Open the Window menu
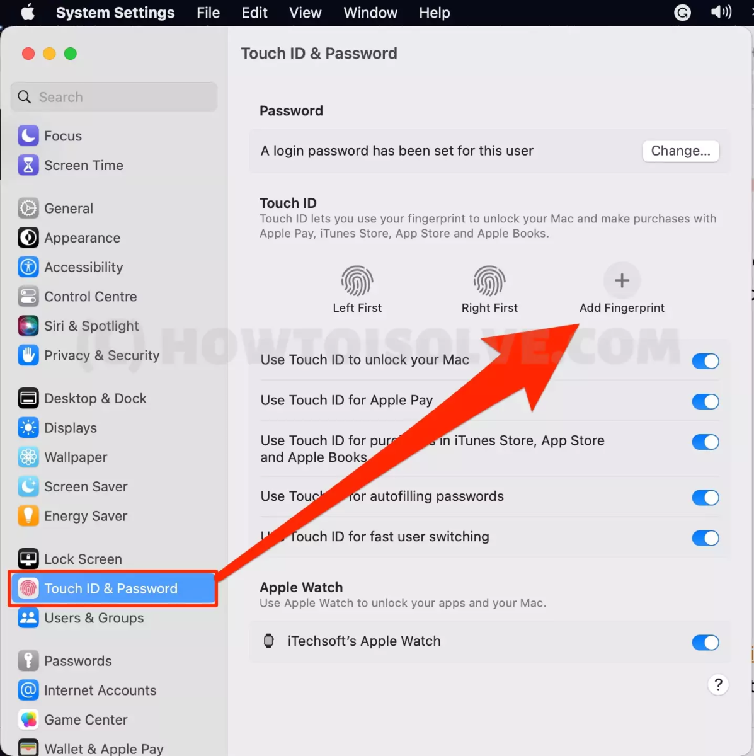754x756 pixels. point(370,13)
